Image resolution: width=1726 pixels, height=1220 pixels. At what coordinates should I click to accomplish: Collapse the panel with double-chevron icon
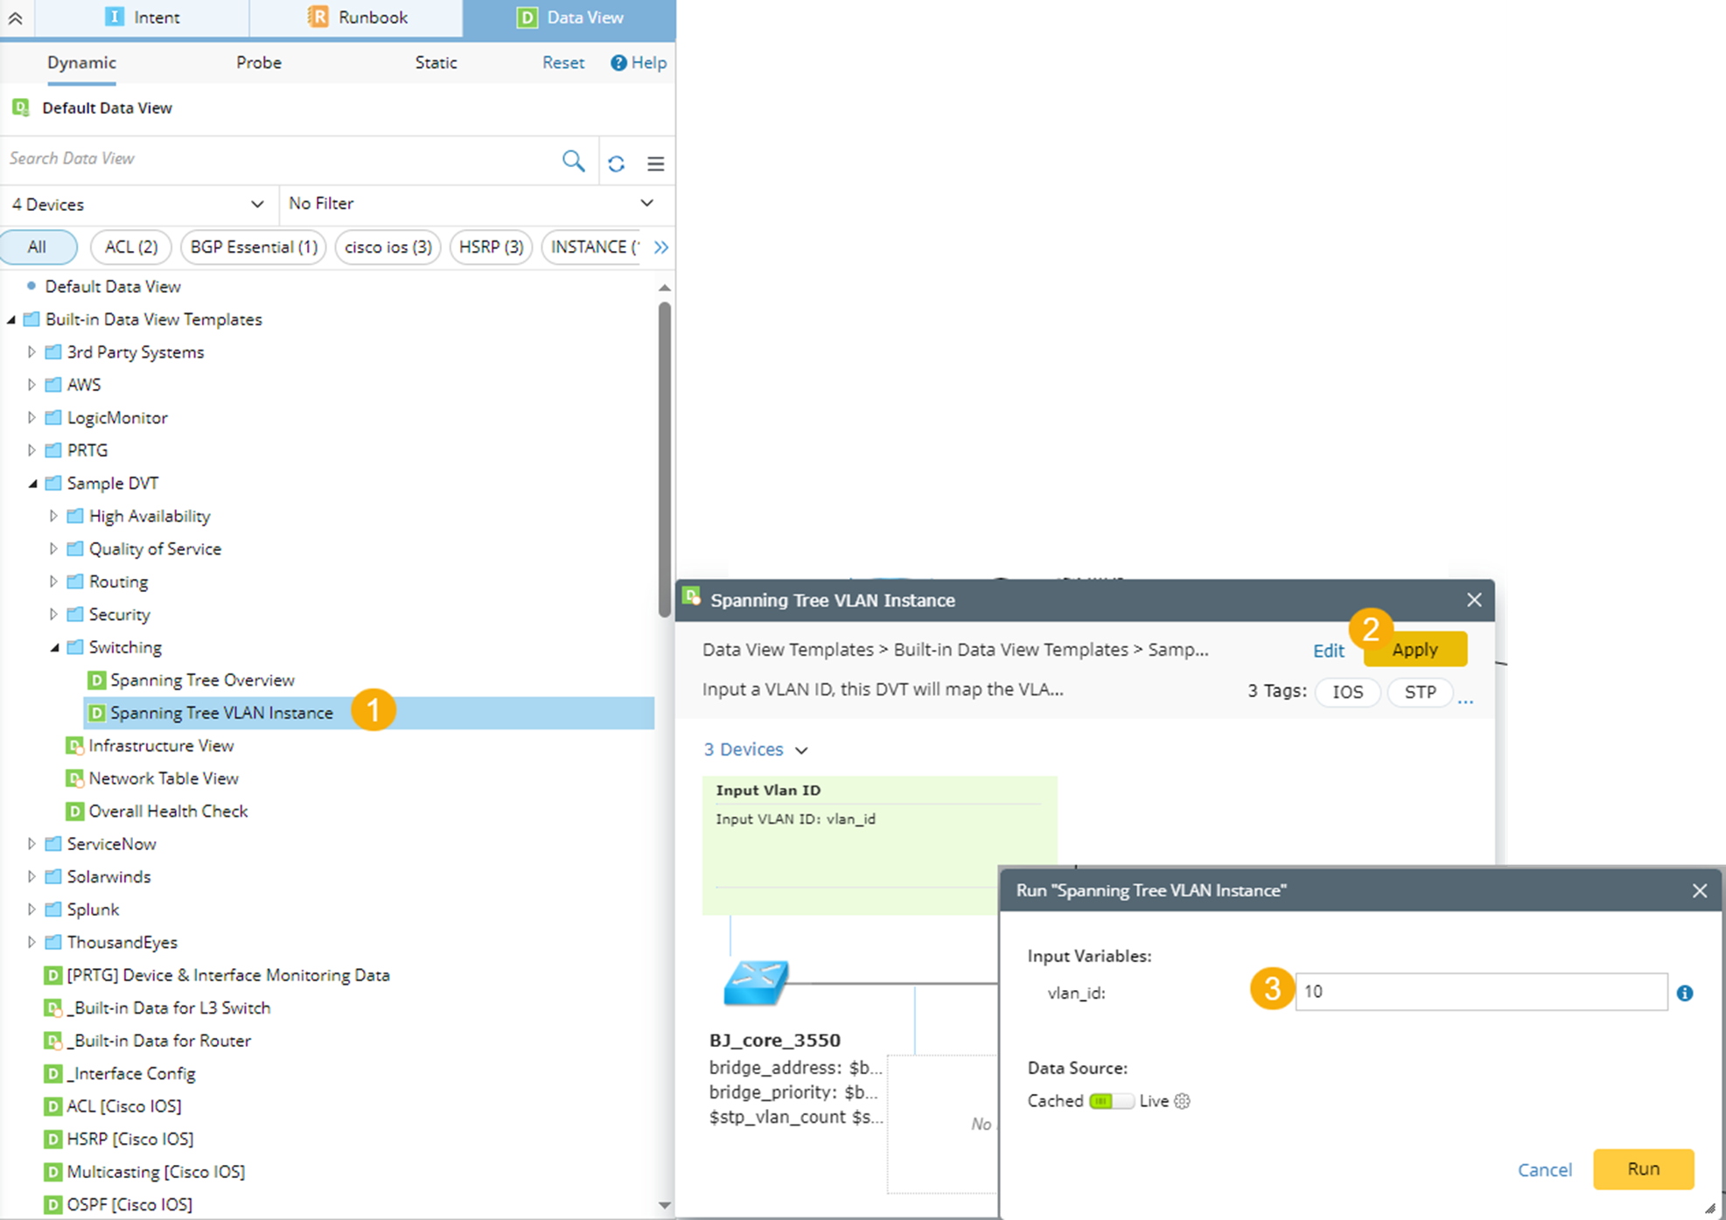pos(16,17)
